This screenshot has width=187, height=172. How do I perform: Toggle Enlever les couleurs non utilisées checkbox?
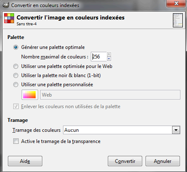[x=16, y=107]
